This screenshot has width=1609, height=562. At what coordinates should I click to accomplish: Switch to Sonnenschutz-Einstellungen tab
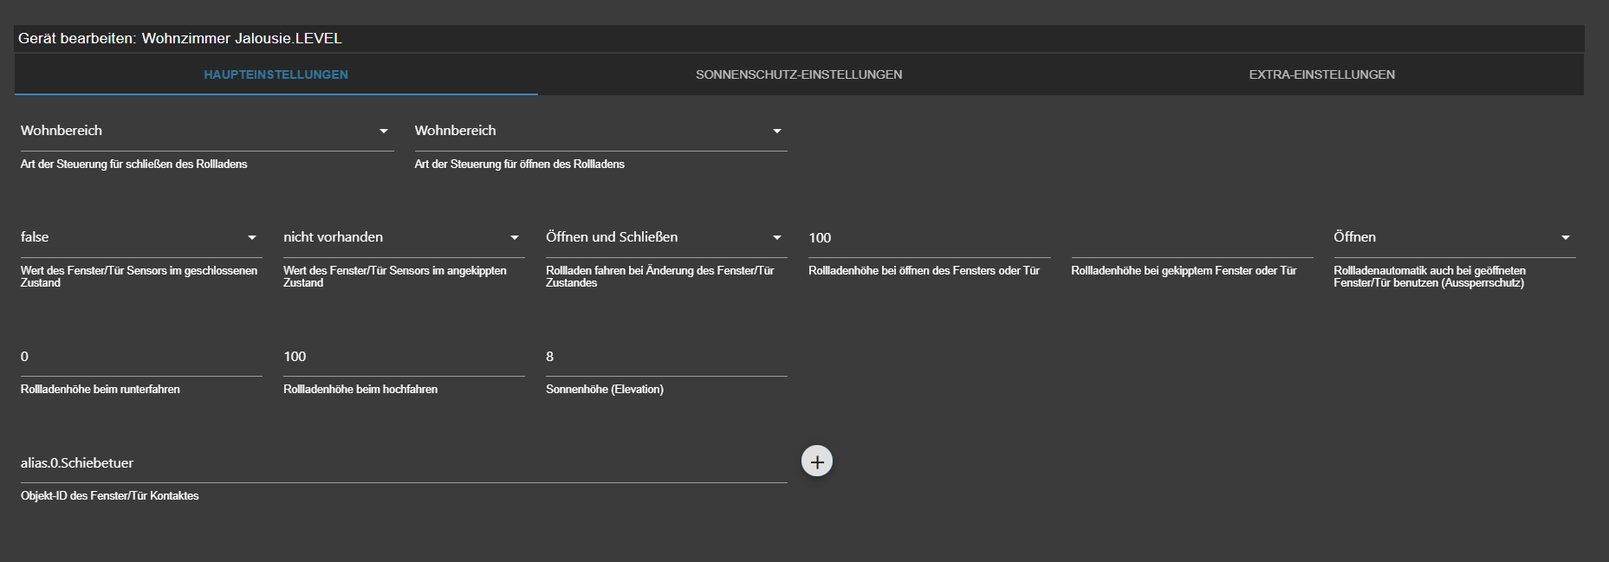[798, 74]
